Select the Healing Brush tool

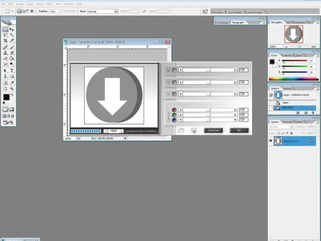(x=5, y=47)
